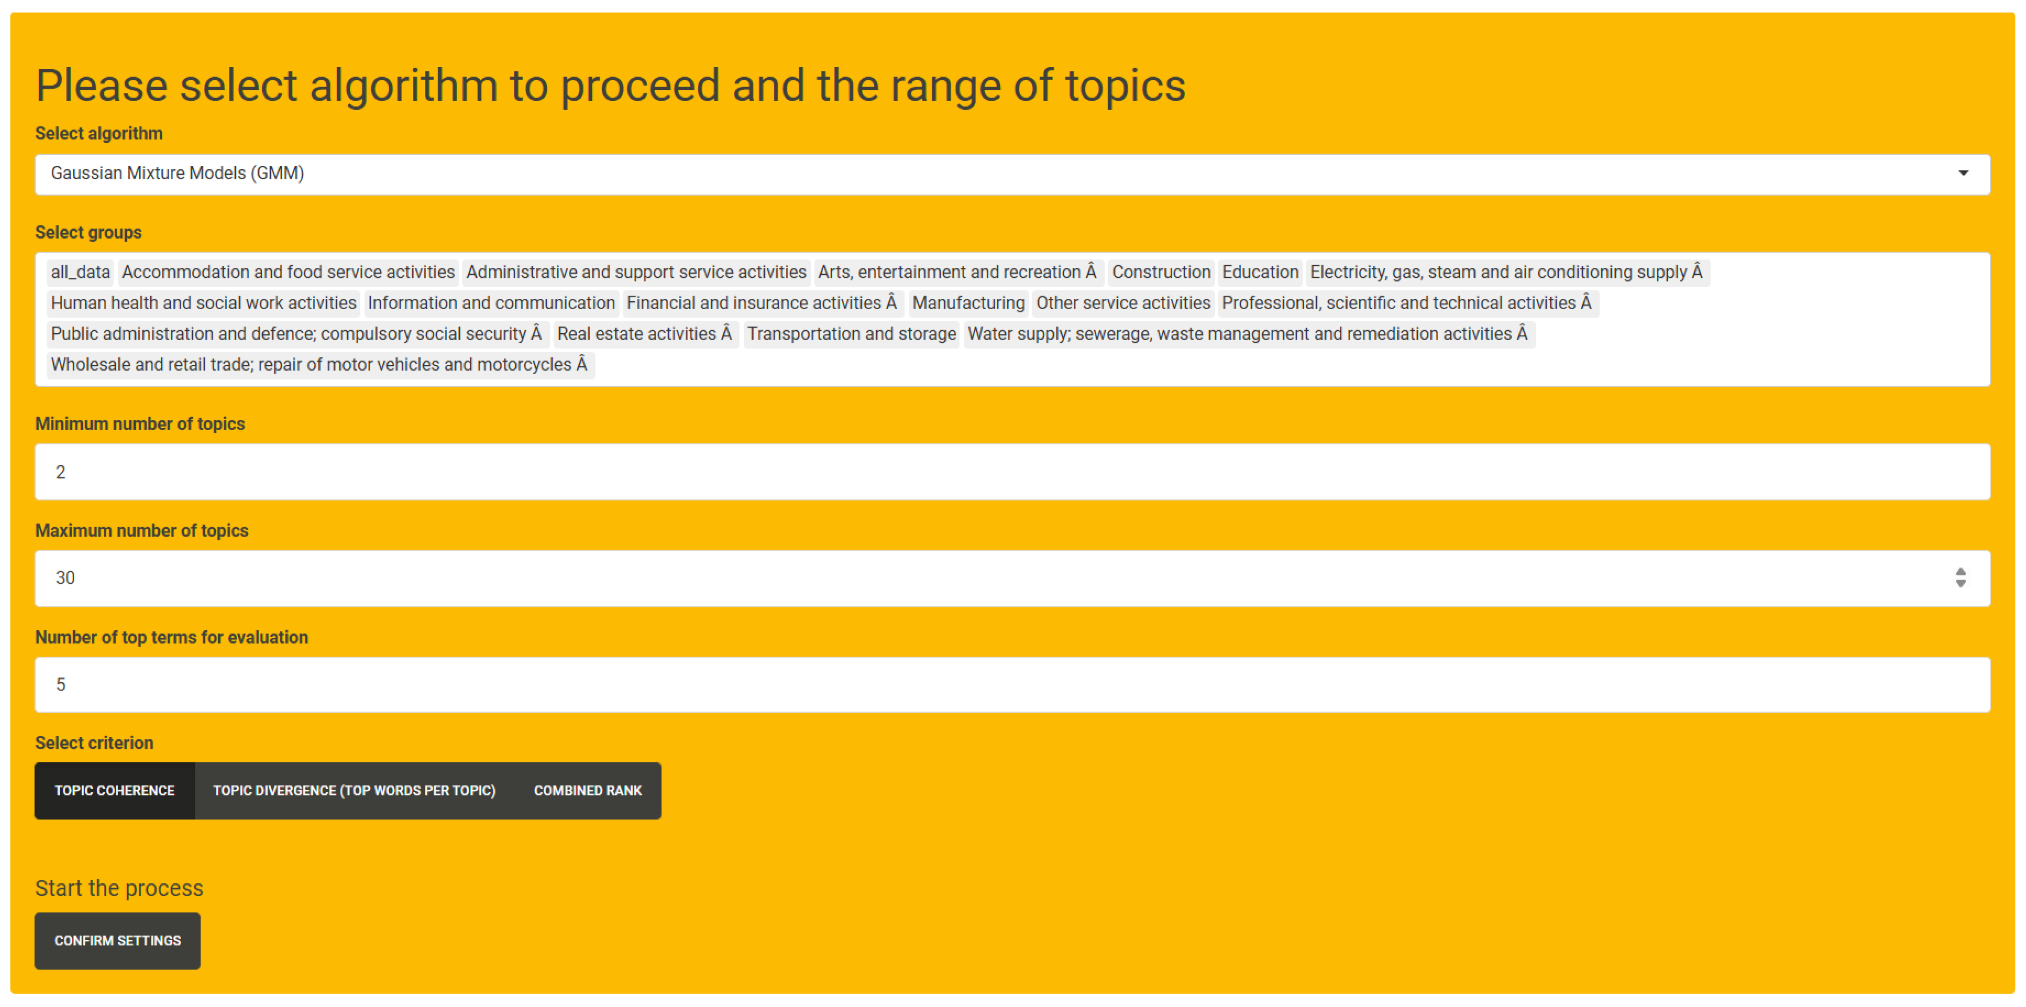2026x1007 pixels.
Task: Choose the Education group tag
Action: coord(1260,272)
